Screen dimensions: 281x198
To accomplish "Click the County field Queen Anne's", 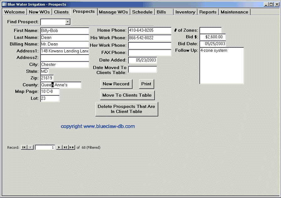I will click(61, 85).
